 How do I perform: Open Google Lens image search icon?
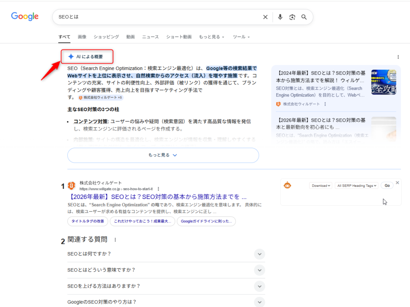292,17
